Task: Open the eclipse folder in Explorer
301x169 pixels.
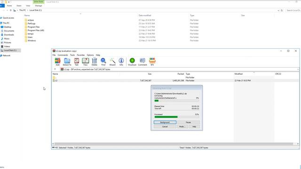Action: click(31, 20)
